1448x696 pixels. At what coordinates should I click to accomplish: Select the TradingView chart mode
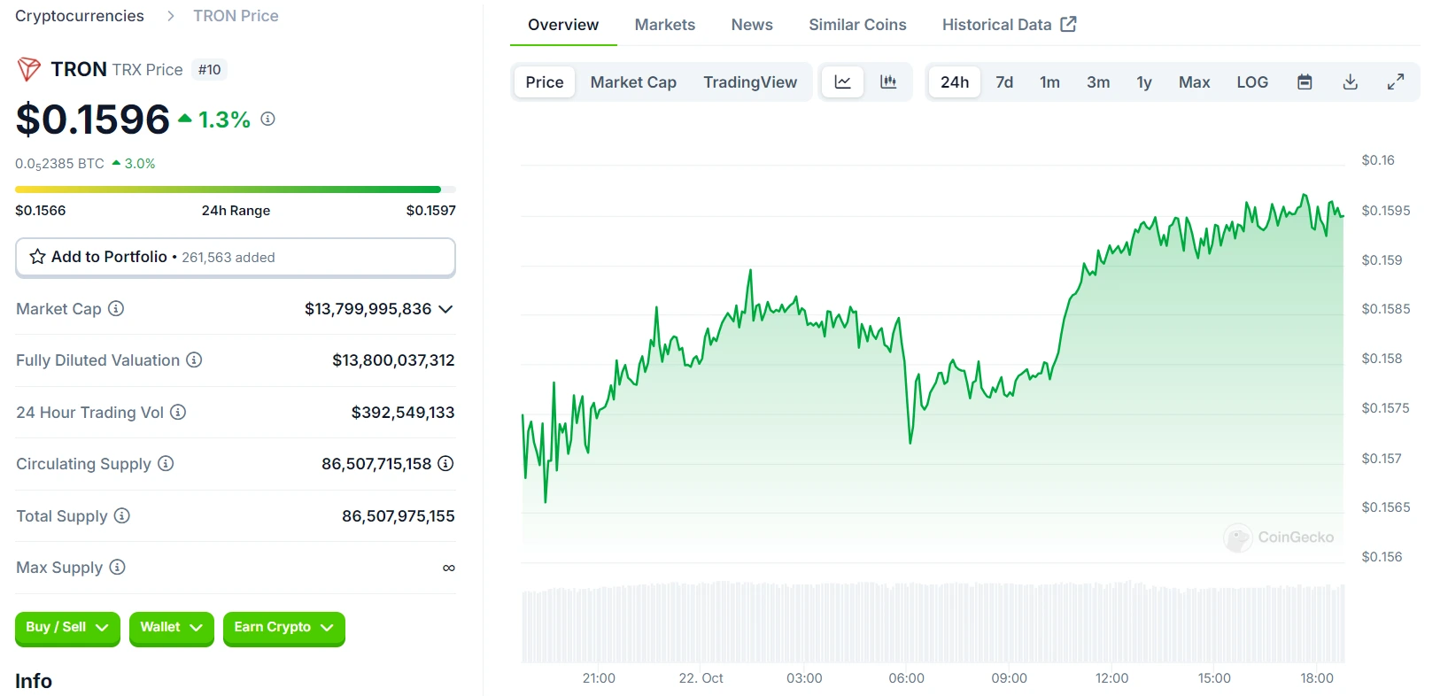point(750,82)
